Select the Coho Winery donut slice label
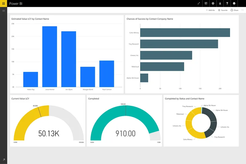Image resolution: width=246 pixels, height=164 pixels. coord(188,139)
